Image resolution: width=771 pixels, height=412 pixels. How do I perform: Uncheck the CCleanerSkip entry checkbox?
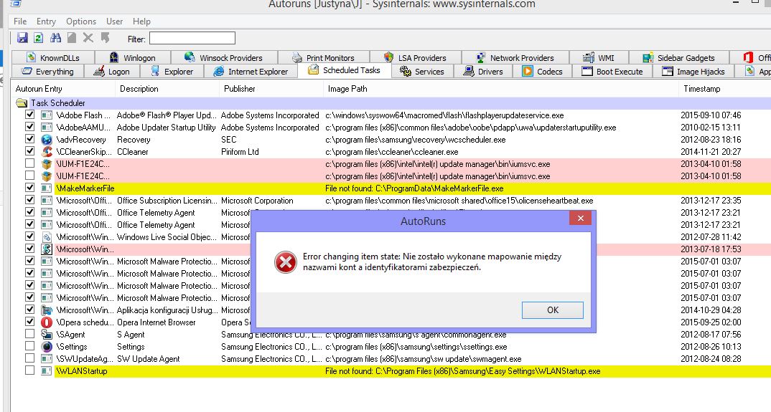coord(29,151)
